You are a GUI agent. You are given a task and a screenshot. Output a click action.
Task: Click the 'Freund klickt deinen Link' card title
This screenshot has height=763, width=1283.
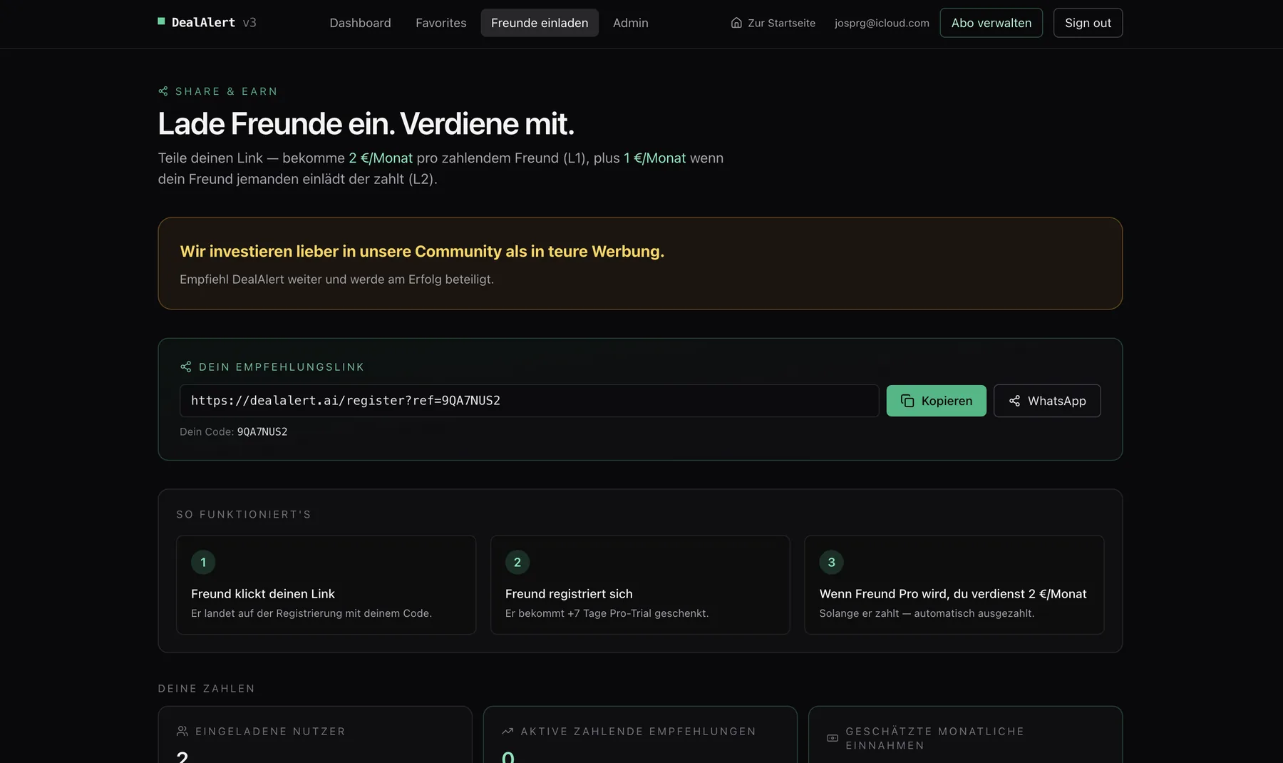click(263, 593)
